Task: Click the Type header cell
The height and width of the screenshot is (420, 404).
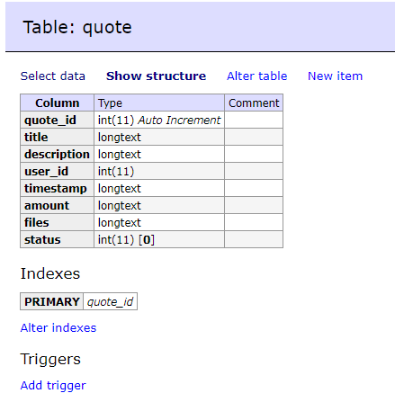Action: pyautogui.click(x=159, y=103)
